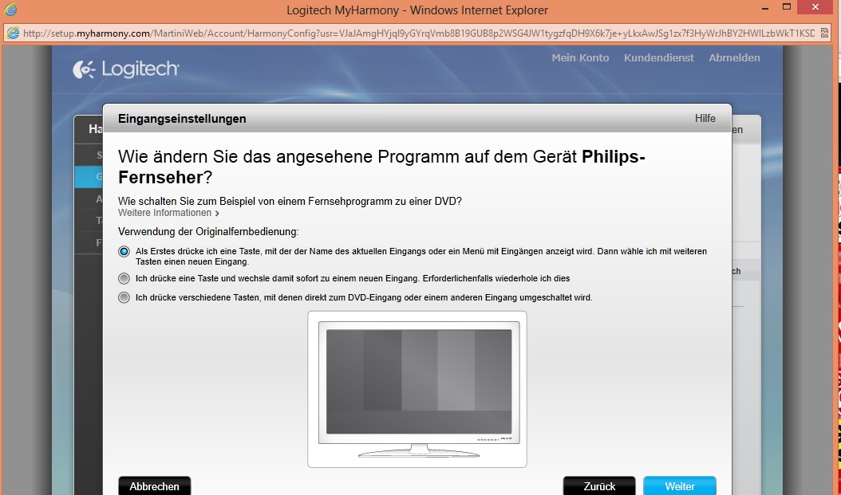Viewport: 841px width, 495px height.
Task: Open the 'Weitere Informationen' link
Action: (x=168, y=213)
